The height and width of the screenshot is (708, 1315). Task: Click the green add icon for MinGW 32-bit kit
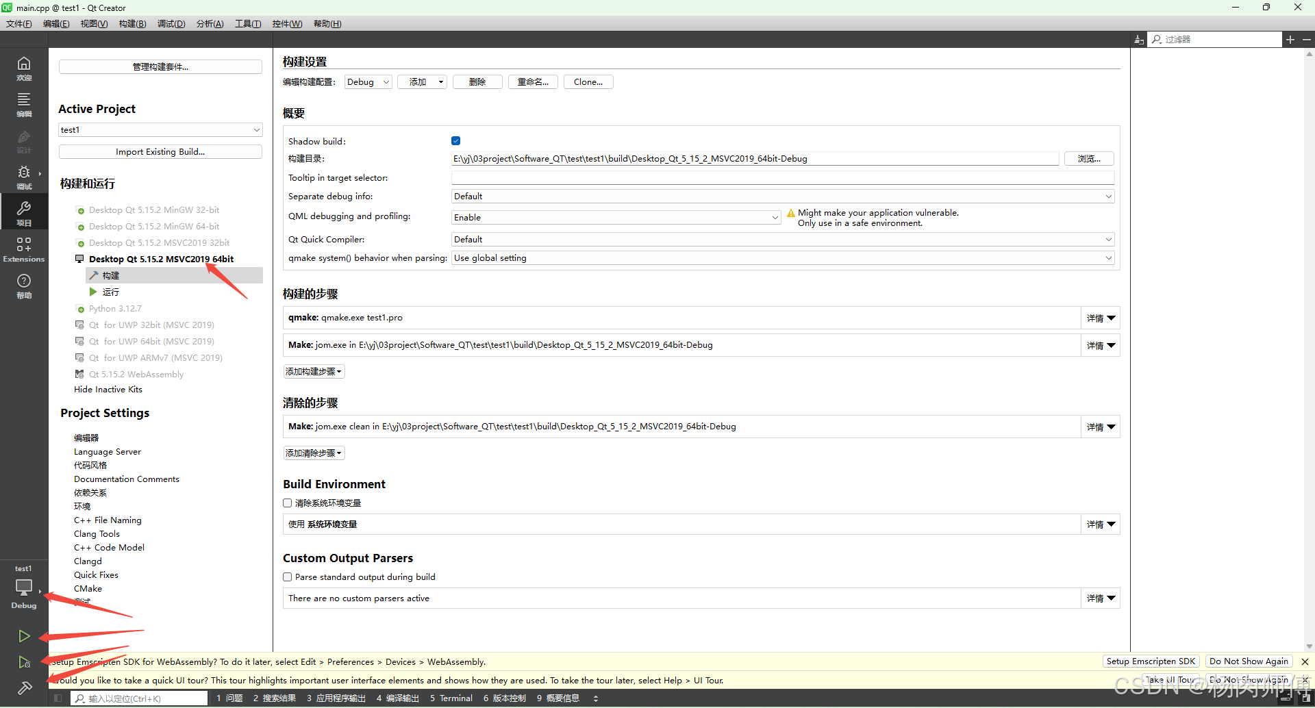tap(81, 210)
